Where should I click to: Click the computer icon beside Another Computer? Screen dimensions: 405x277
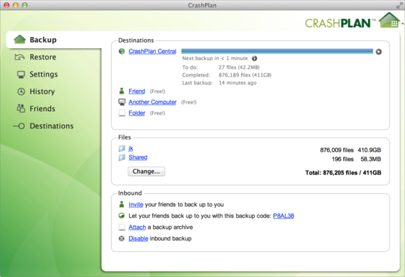(122, 102)
